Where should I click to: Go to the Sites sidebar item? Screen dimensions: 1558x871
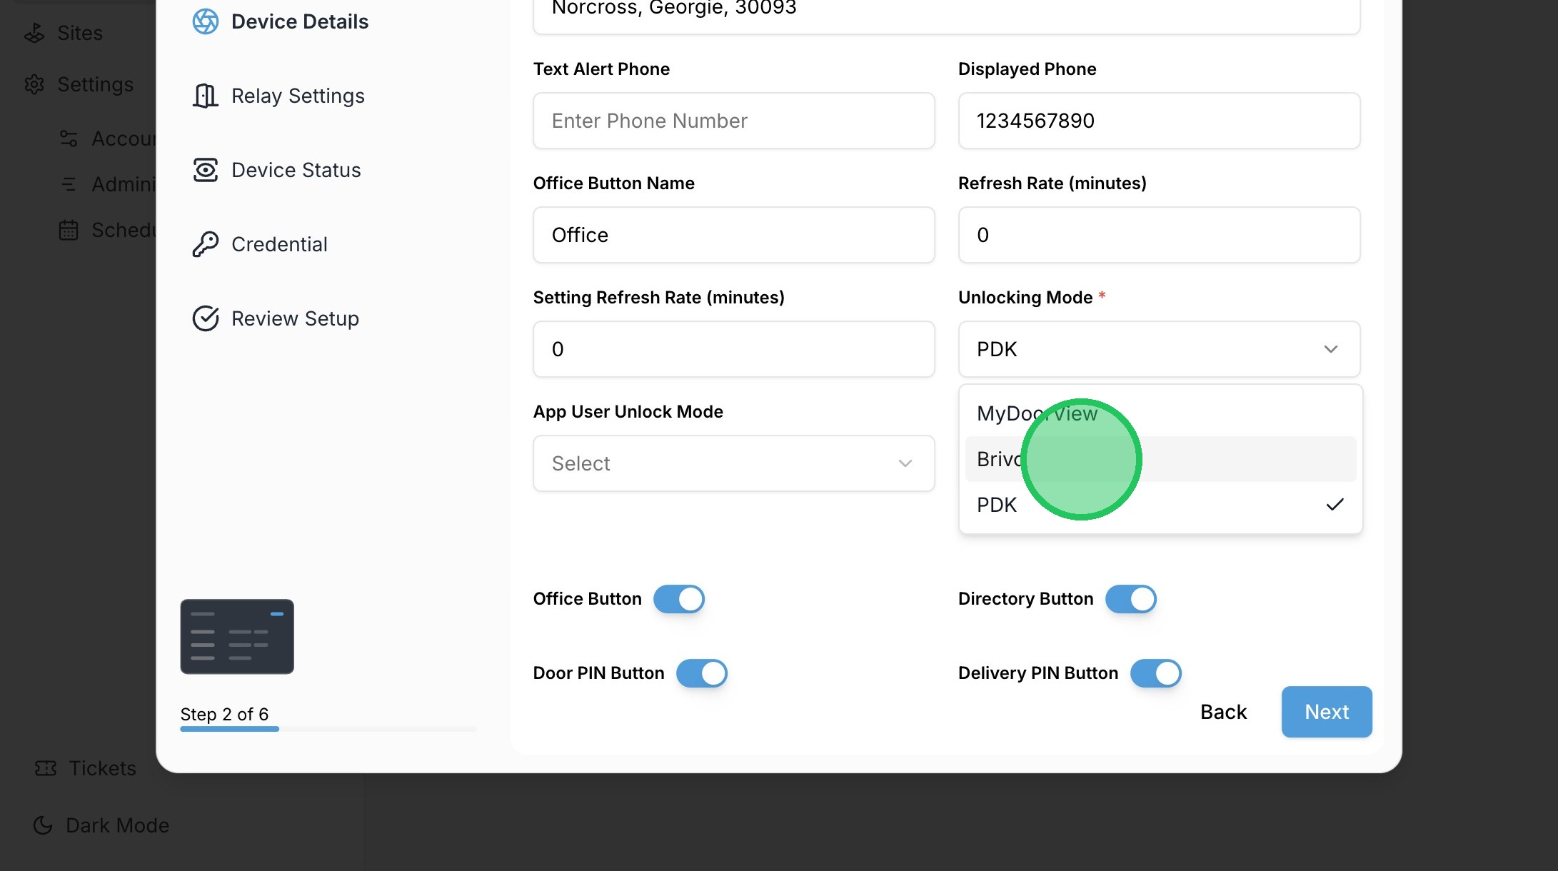tap(79, 33)
